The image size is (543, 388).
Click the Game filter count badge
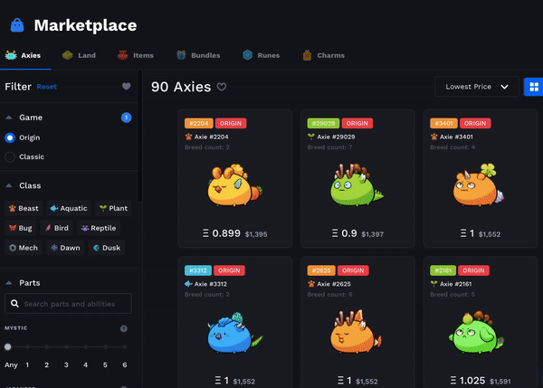[x=127, y=118]
